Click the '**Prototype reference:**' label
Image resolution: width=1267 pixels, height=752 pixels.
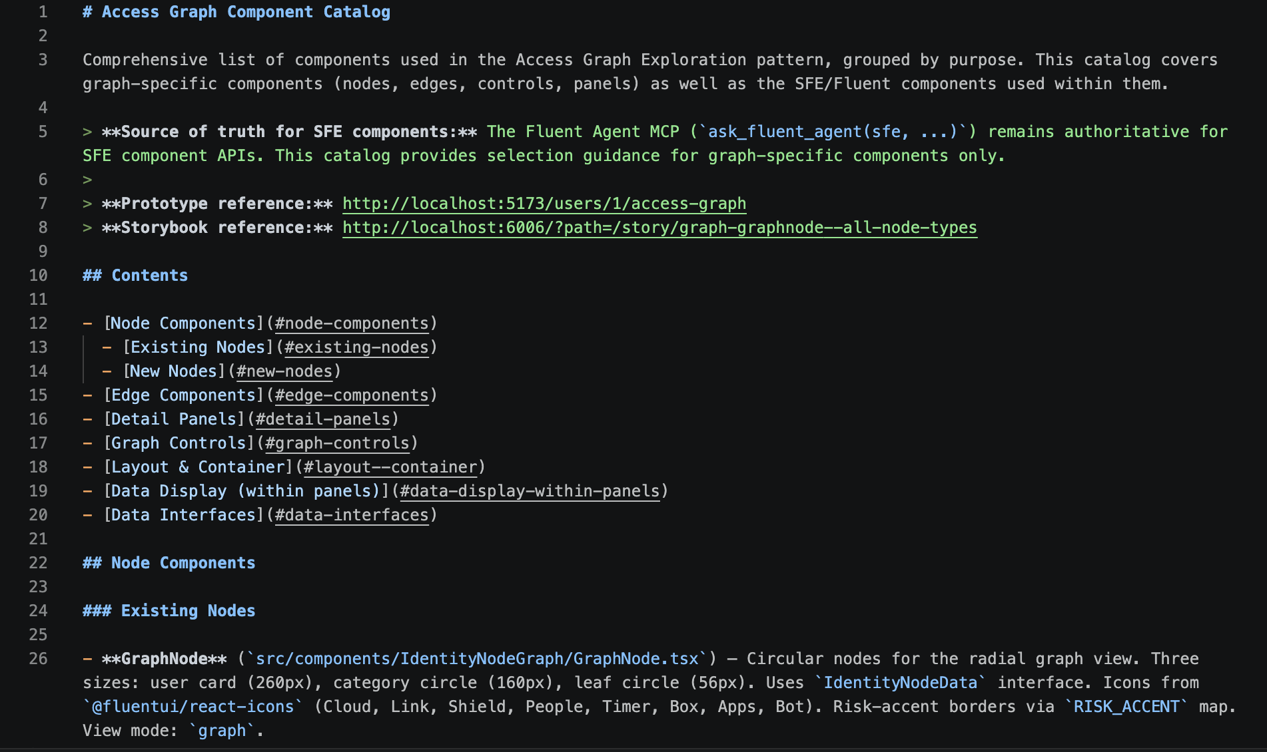coord(217,204)
